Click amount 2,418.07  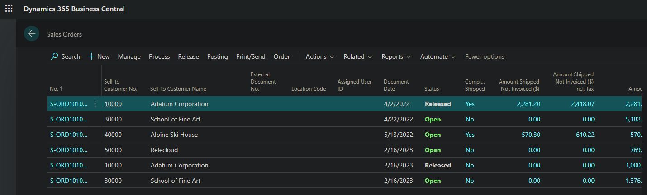(x=583, y=104)
